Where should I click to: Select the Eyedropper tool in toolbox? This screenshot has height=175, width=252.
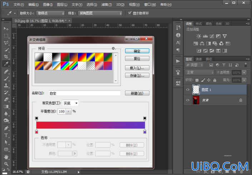[x=6, y=64]
